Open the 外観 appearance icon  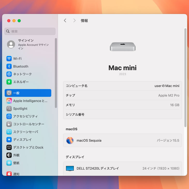coord(9,155)
